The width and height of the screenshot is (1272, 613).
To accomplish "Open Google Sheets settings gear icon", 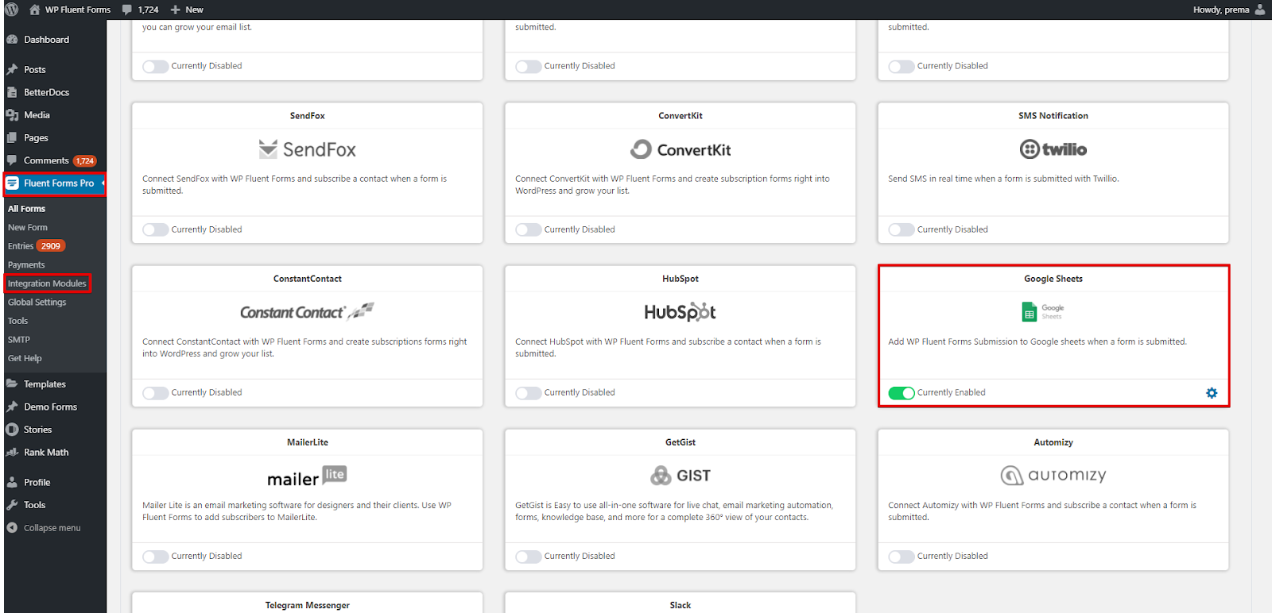I will (1212, 393).
